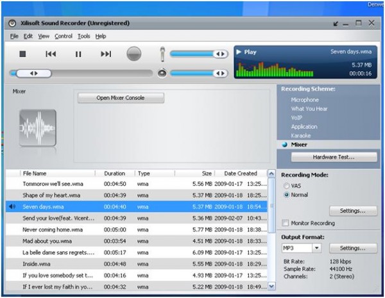This screenshot has height=298, width=385.
Task: Click the 128 kbps bit rate value
Action: (x=340, y=261)
